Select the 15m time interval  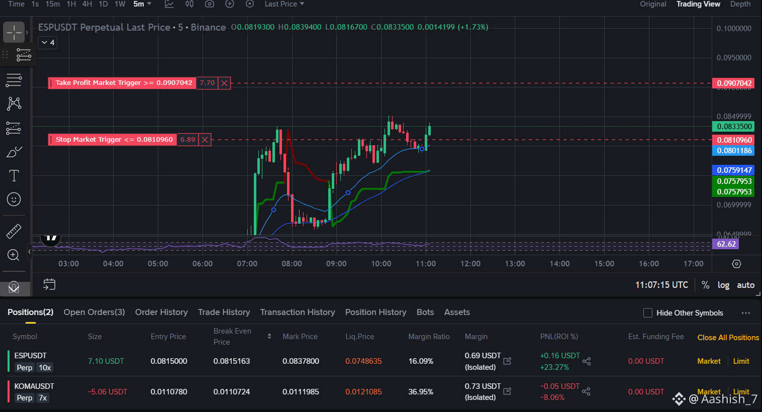53,4
